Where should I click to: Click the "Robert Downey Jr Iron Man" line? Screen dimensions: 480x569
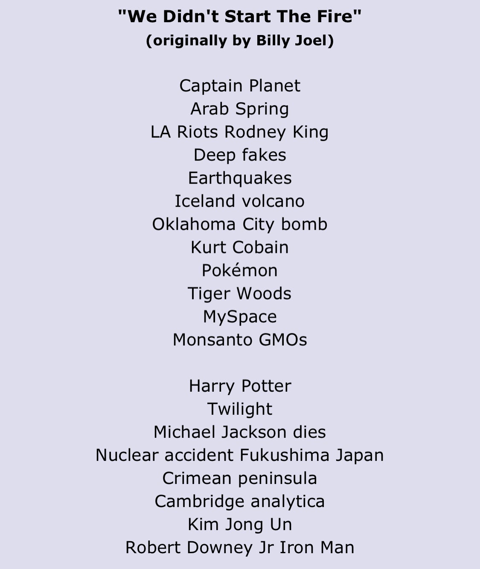pos(240,547)
